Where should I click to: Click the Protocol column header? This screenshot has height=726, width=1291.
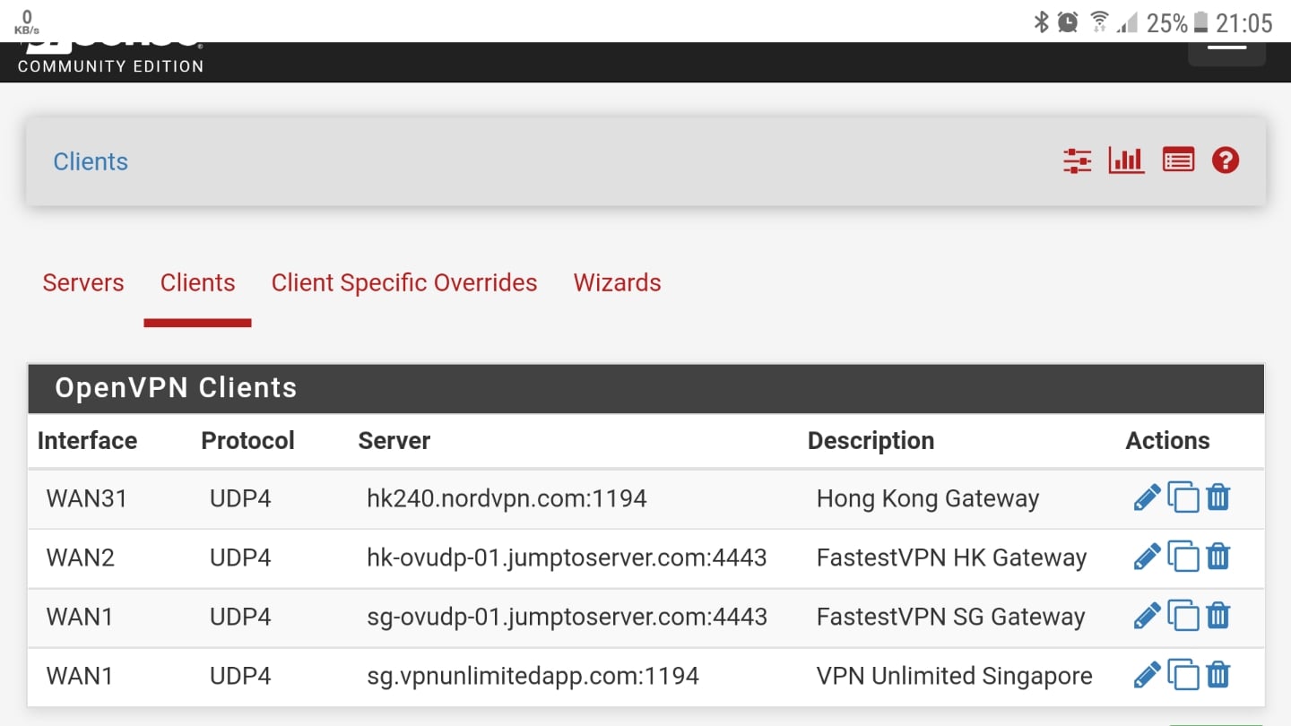[x=247, y=440]
